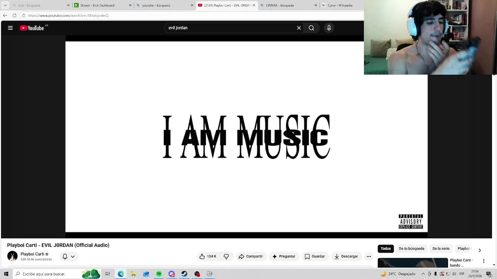Reload the page with refresh icon

(14, 15)
